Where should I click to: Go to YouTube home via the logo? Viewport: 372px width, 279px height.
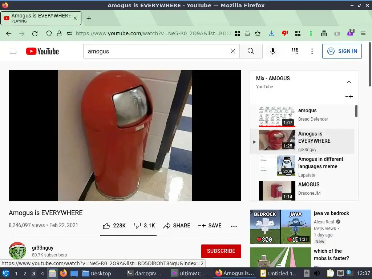pos(43,51)
